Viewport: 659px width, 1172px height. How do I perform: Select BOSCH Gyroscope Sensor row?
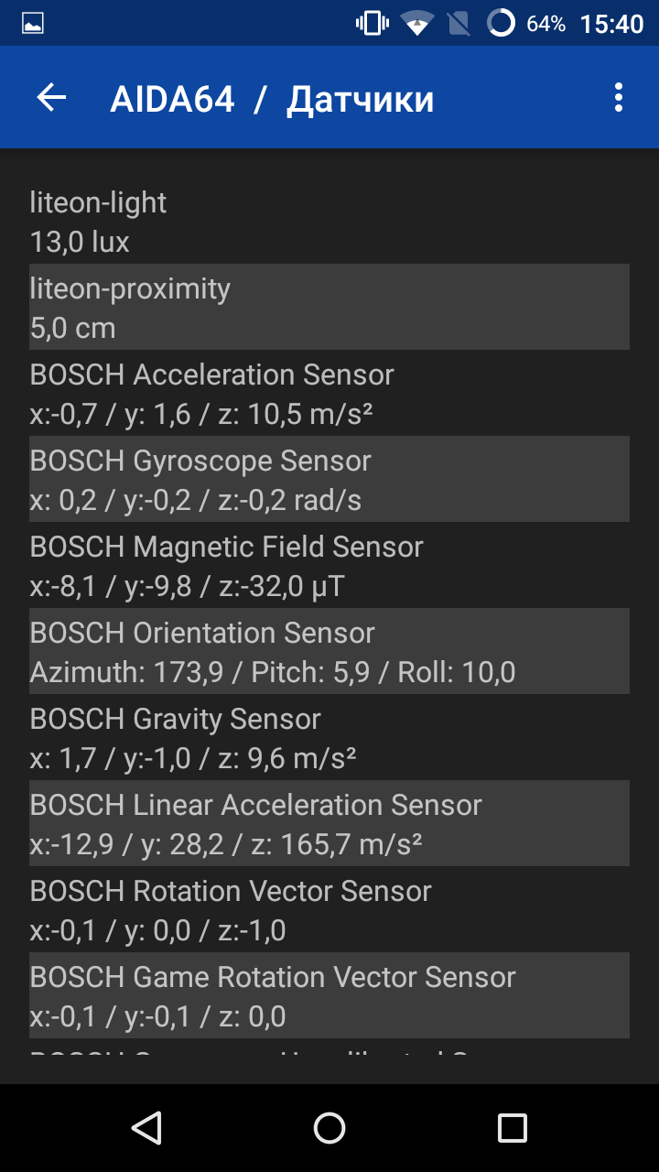[329, 479]
